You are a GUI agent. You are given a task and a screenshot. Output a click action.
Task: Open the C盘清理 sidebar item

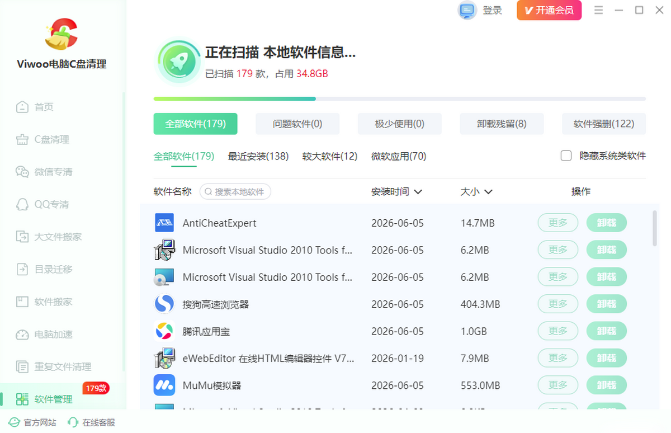point(42,139)
